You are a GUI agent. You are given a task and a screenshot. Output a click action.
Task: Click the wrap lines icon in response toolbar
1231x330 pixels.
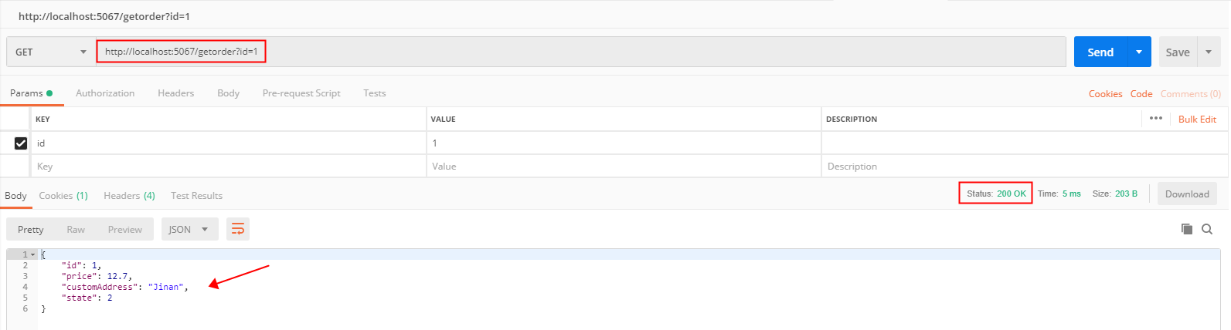tap(238, 229)
